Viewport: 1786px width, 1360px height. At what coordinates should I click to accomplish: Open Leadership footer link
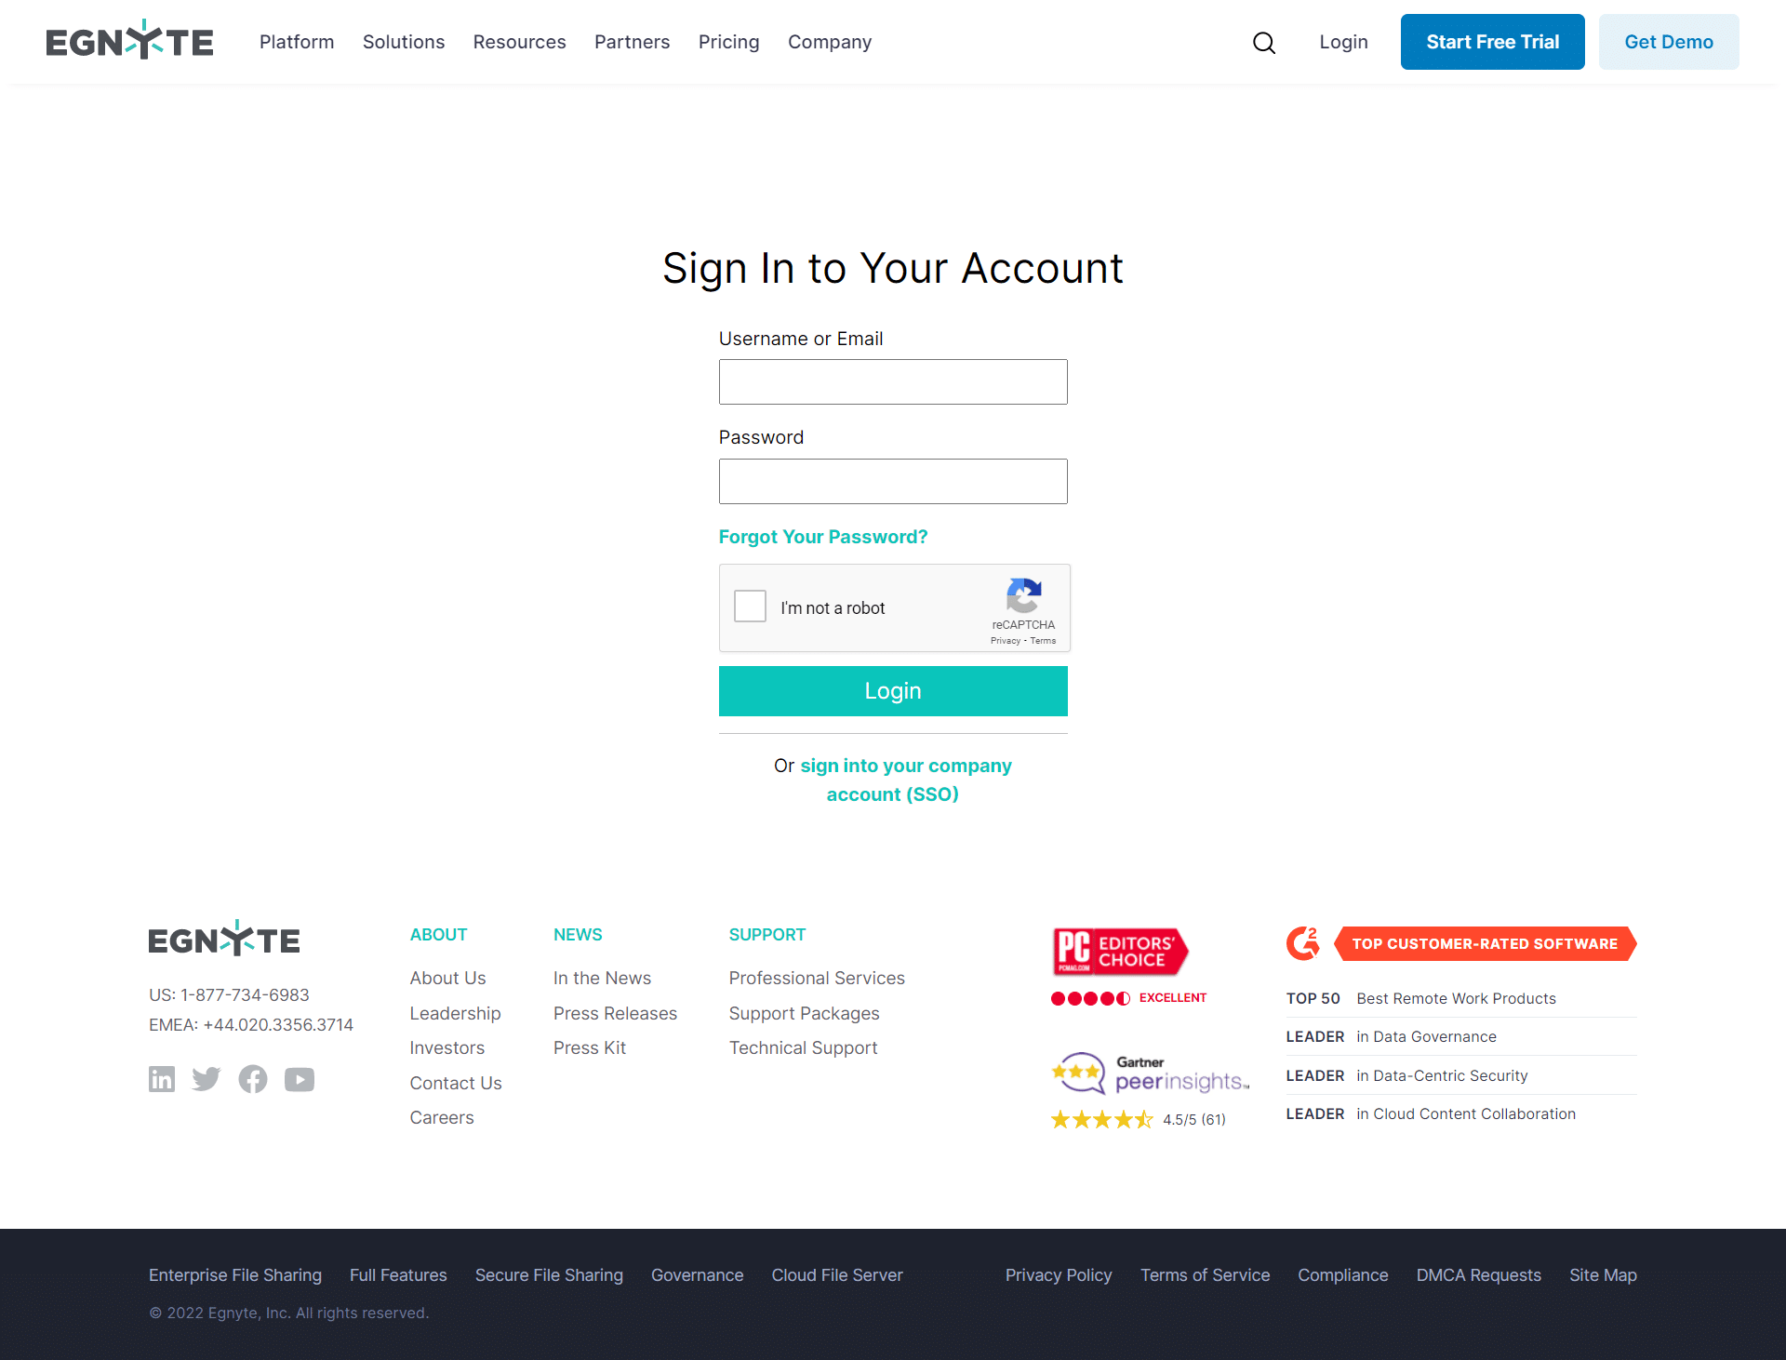(x=455, y=1013)
